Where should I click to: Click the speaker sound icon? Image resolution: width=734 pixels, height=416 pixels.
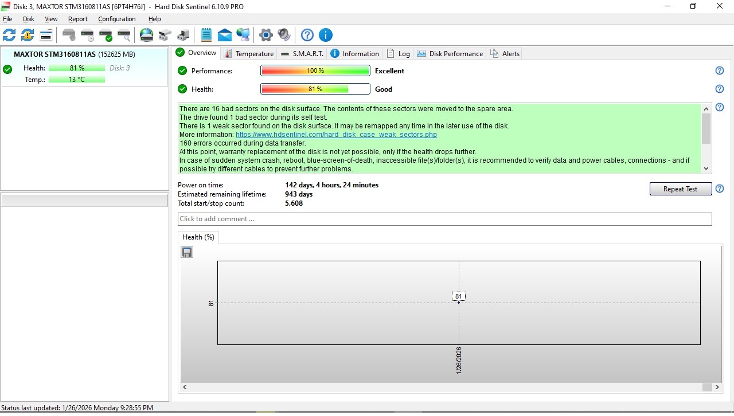pos(284,35)
